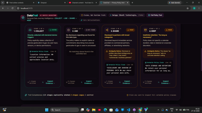This screenshot has width=202, height=113.
Task: Open Chrome from the taskbar
Action: tap(140, 110)
